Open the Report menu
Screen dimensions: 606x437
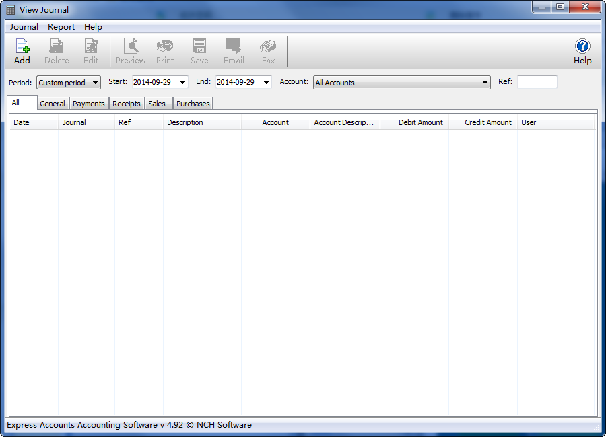click(x=61, y=27)
